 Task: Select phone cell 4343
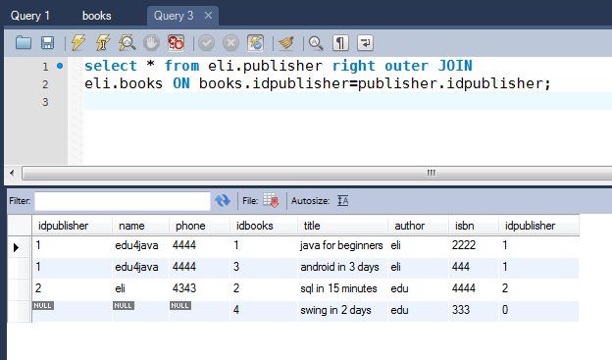coord(199,289)
